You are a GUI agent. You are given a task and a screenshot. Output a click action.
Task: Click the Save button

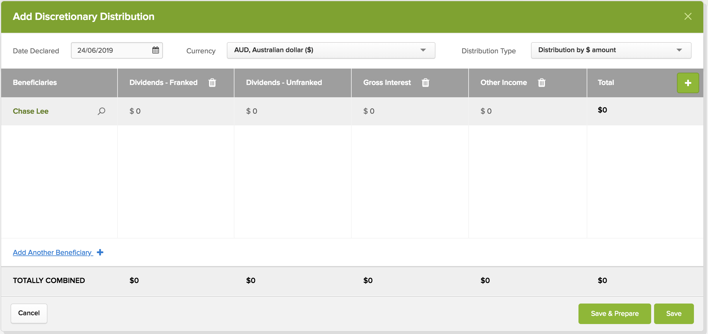673,313
